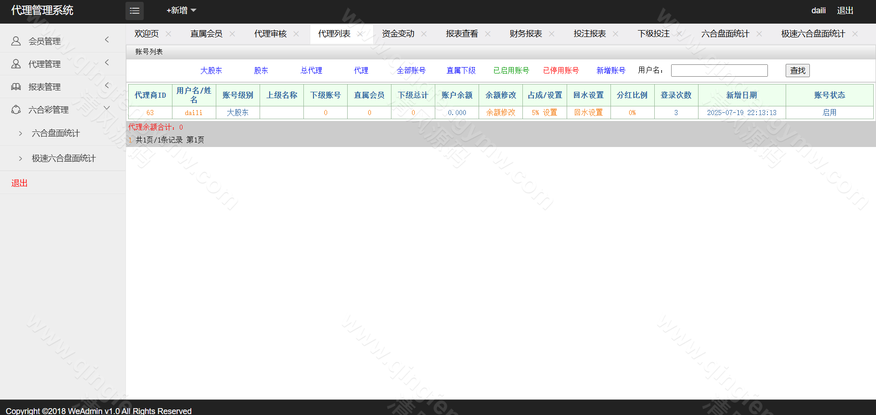Image resolution: width=876 pixels, height=415 pixels.
Task: Close the 直属会员 tab
Action: pyautogui.click(x=232, y=34)
